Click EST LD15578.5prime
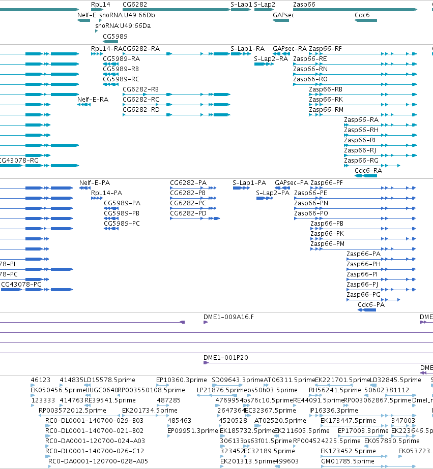This screenshot has height=469, width=433. pyautogui.click(x=109, y=380)
